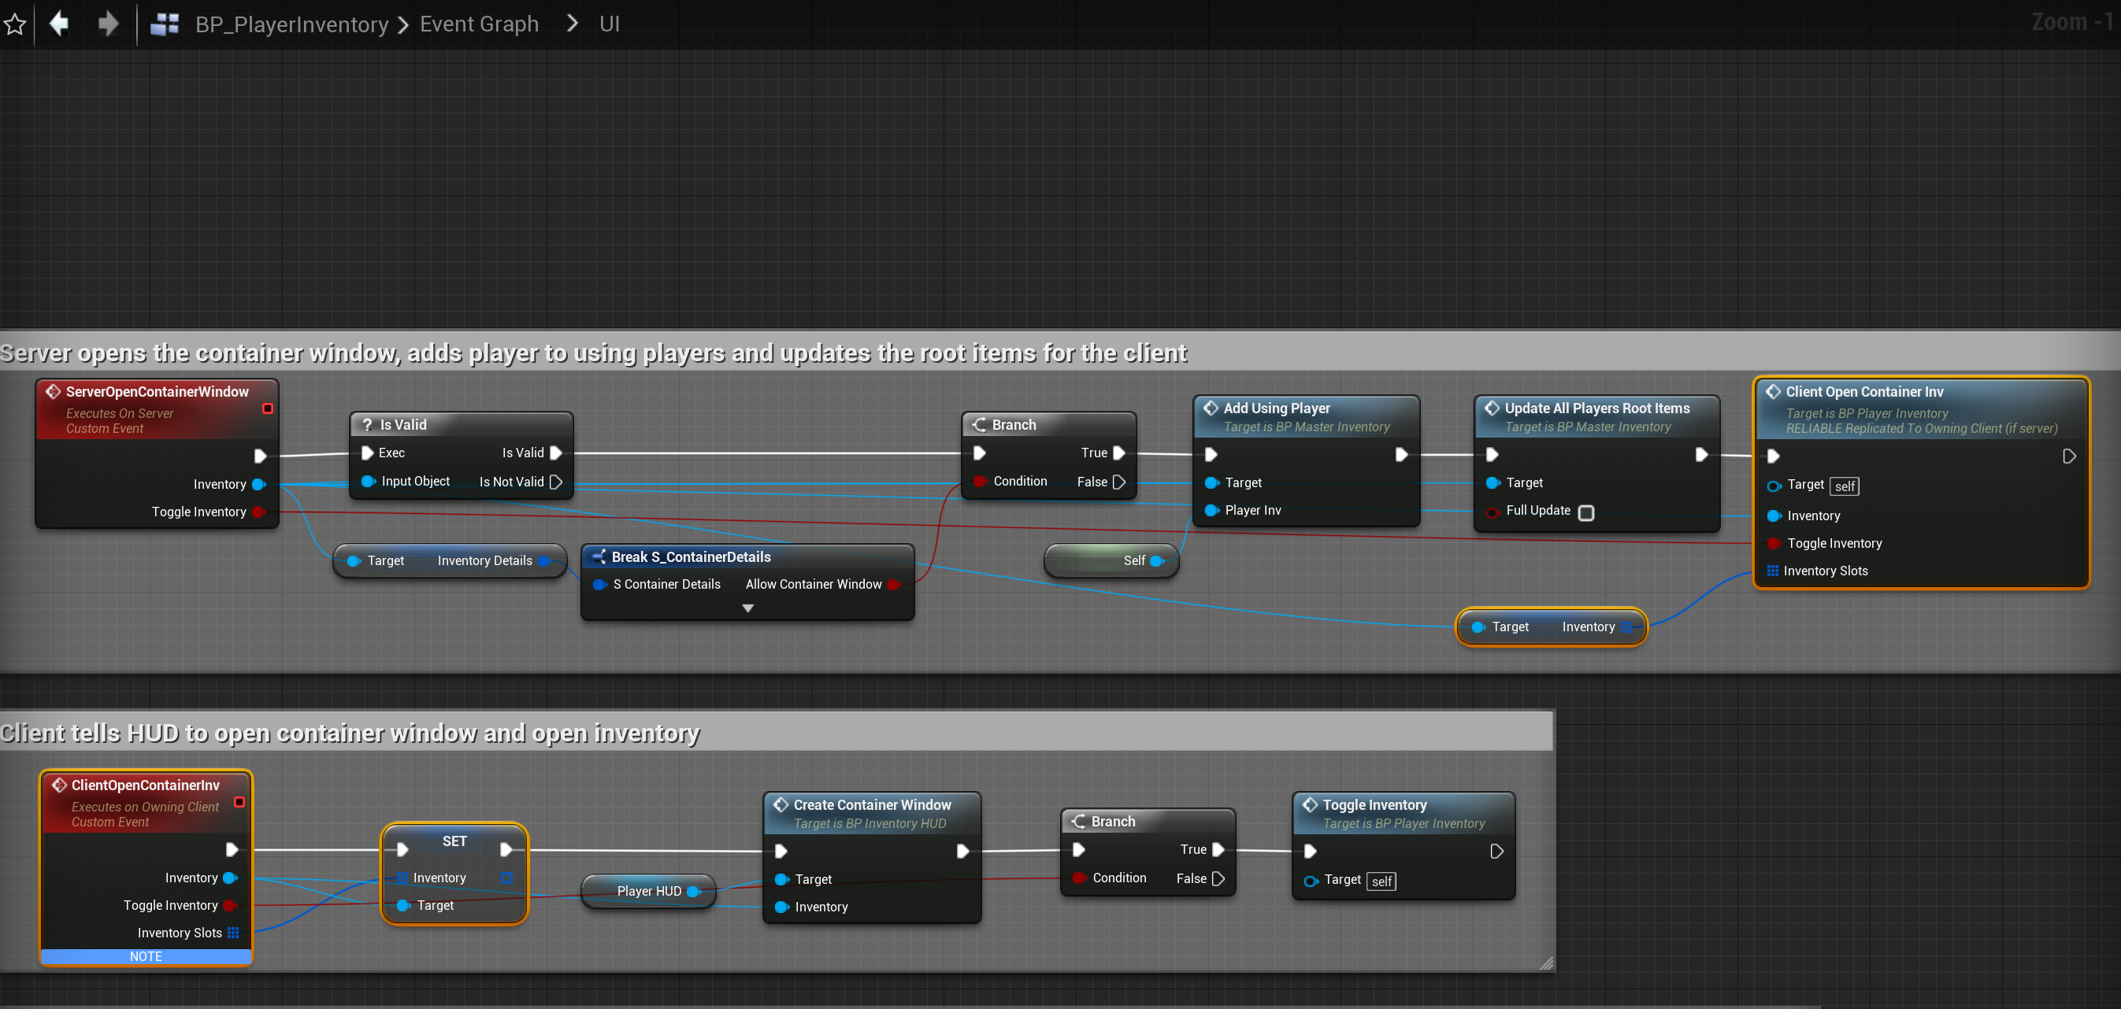Click the breadcrumb chevron before UI
Screen dimensions: 2121x1009
(573, 24)
